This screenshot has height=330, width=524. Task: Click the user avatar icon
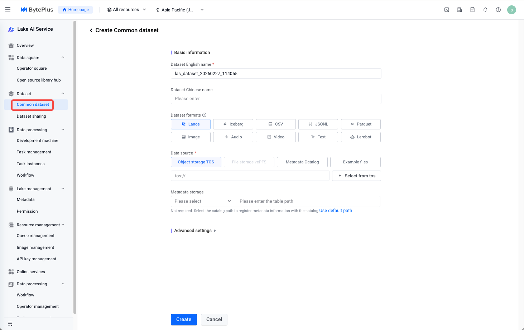(x=511, y=10)
